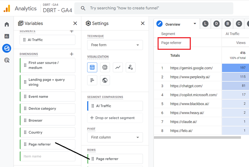This screenshot has width=249, height=167.
Task: Close the Settings panel
Action: click(143, 23)
